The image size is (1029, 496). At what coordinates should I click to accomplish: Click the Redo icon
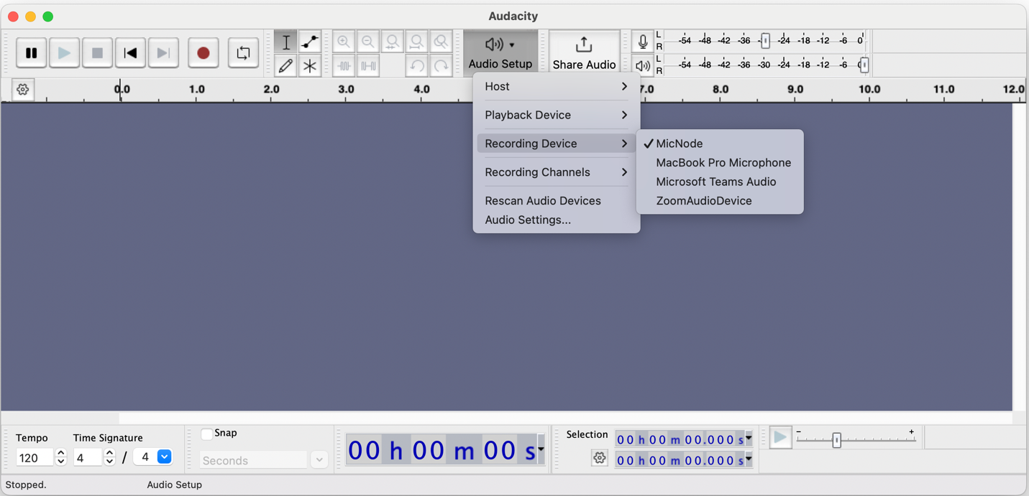coord(441,65)
